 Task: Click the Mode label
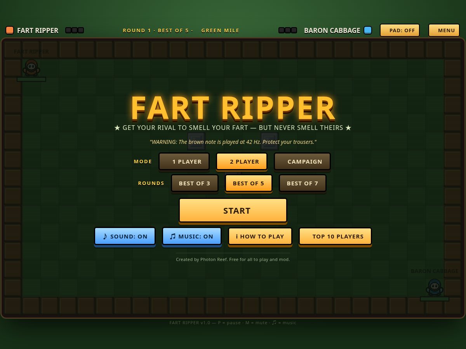(143, 161)
